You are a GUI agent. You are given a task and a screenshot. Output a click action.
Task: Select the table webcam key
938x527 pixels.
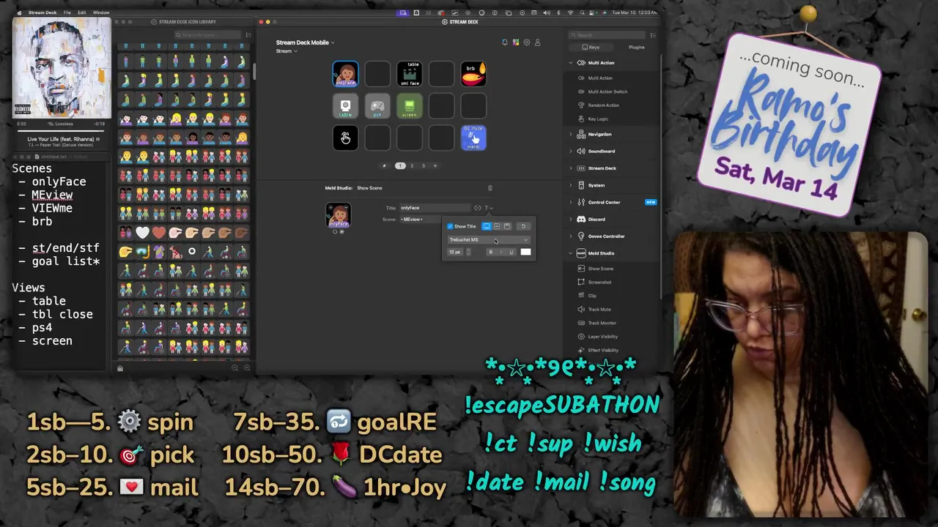pos(345,106)
